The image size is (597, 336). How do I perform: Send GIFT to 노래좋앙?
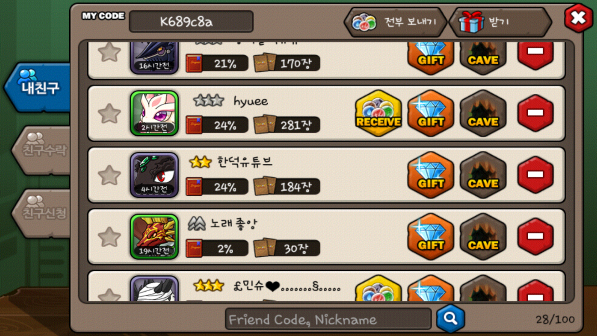click(x=431, y=237)
